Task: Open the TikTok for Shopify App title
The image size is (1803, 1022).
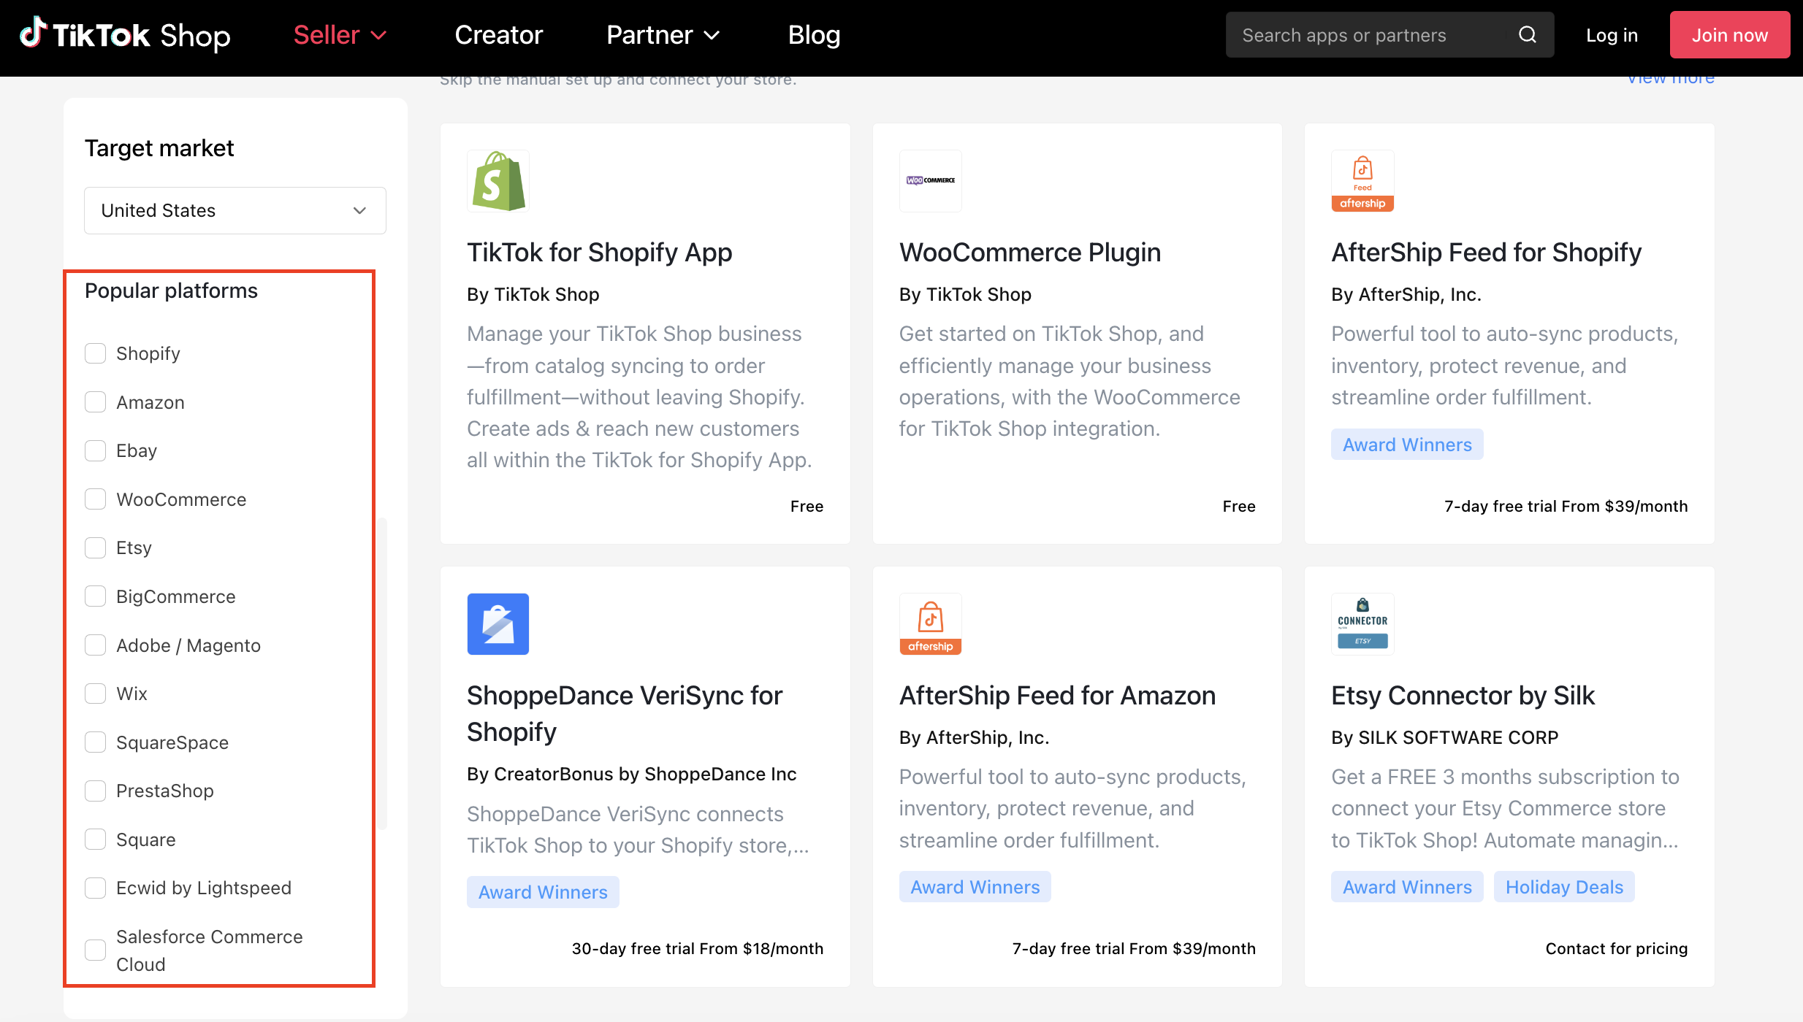Action: pos(599,253)
